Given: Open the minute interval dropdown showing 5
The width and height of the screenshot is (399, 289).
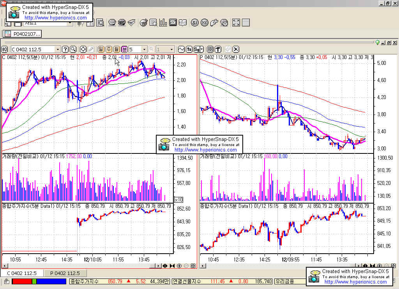Looking at the screenshot, I should pos(144,49).
